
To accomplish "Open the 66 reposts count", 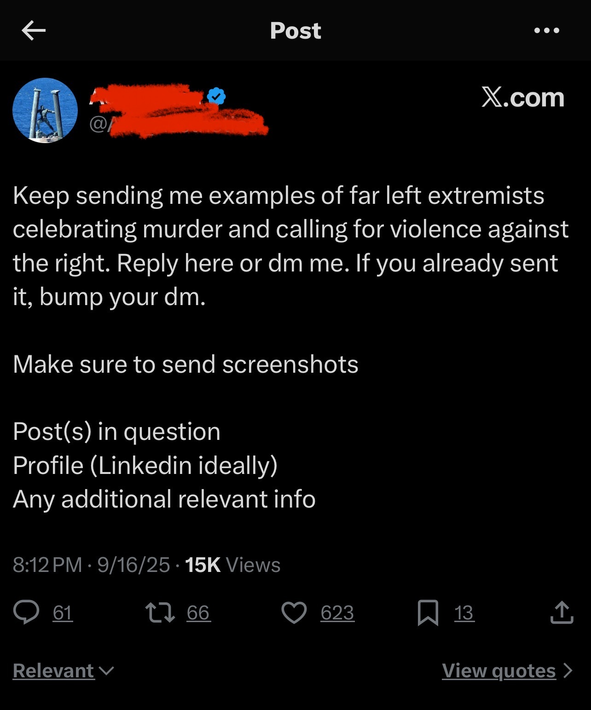I will 198,612.
